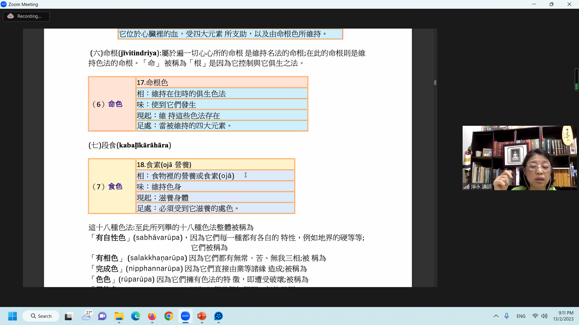The height and width of the screenshot is (325, 579).
Task: Open Firefox from the taskbar
Action: click(x=152, y=316)
